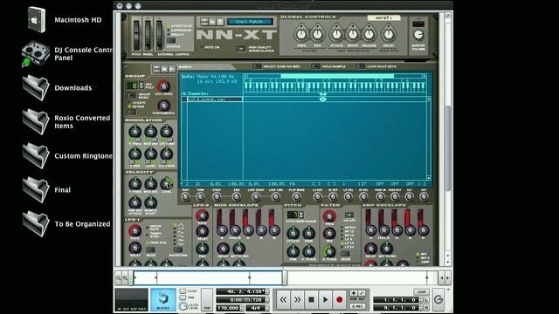Click the global filter Freq knob
The image size is (559, 314).
pos(301,35)
